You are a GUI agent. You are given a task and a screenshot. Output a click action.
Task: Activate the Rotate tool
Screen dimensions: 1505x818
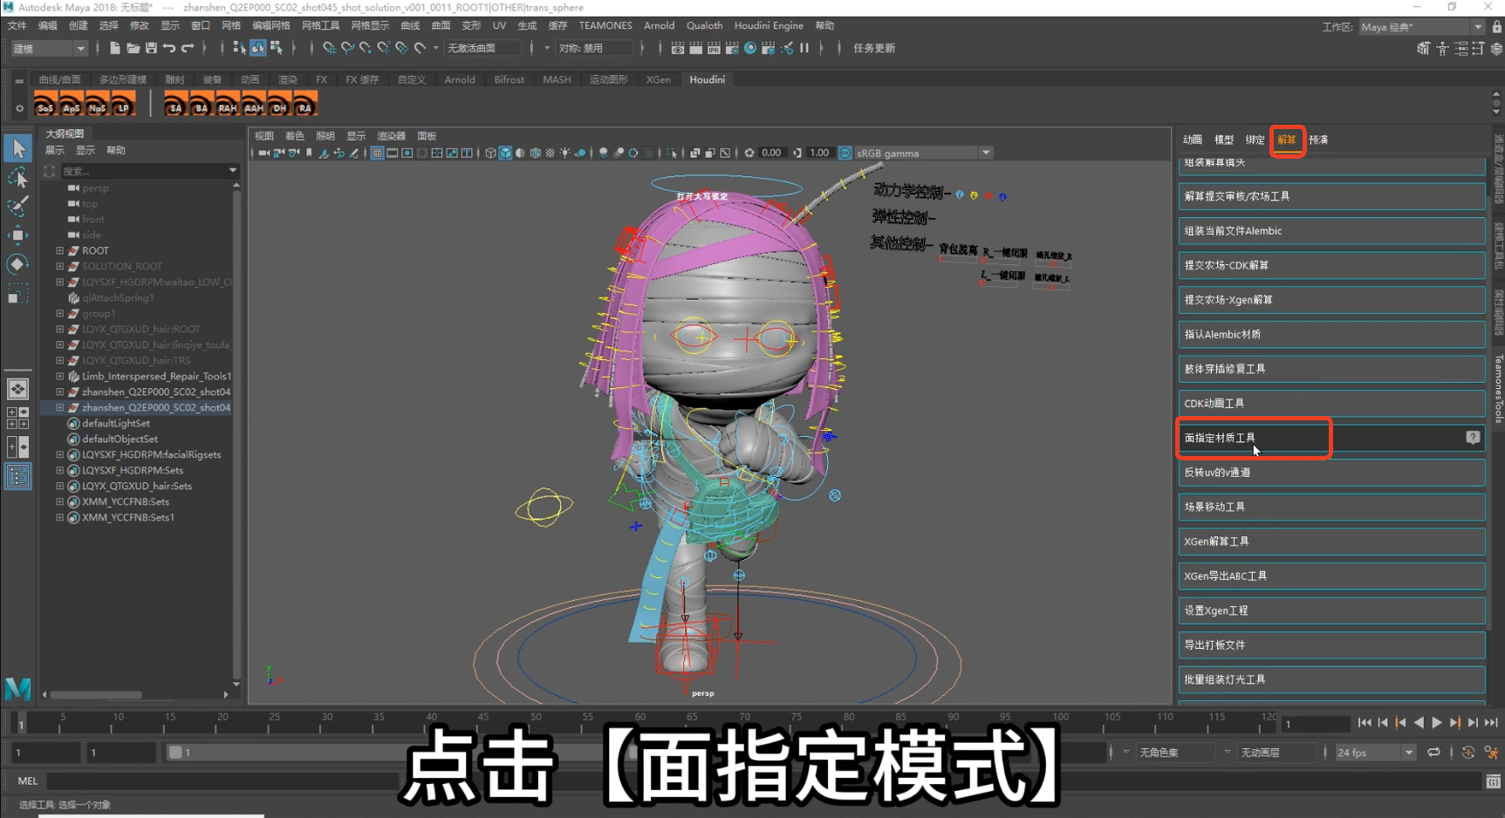(17, 264)
